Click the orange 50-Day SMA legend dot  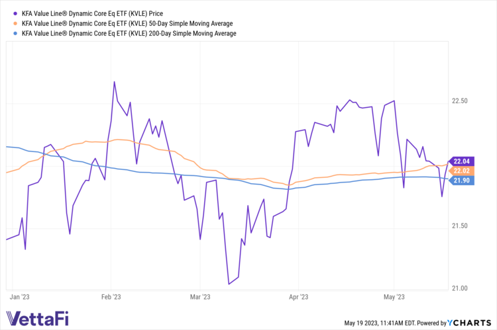pyautogui.click(x=15, y=22)
